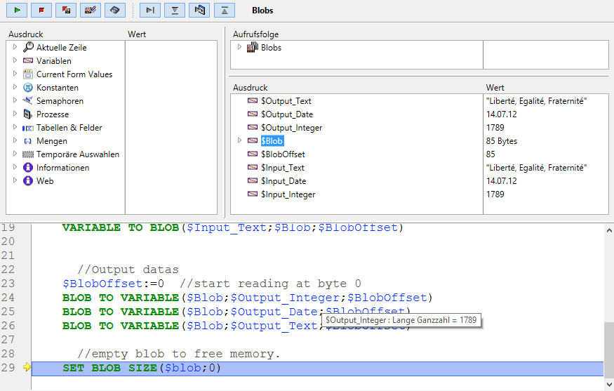Expand the $Blob variable entry
Screen dimensions: 614x391
240,141
